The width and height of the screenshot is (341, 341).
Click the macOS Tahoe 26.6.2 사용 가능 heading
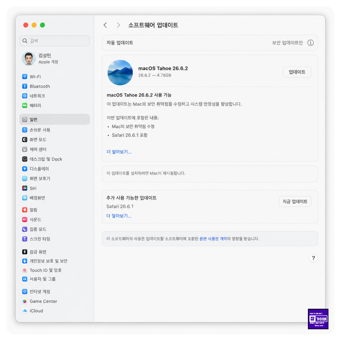pyautogui.click(x=139, y=95)
